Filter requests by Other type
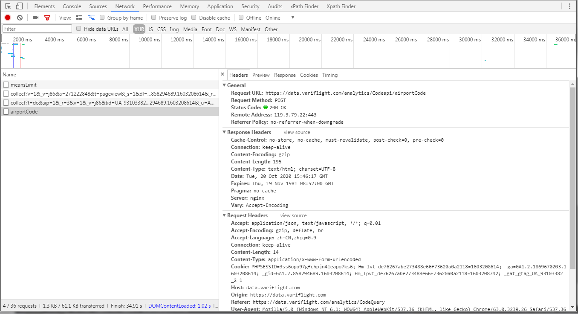This screenshot has width=578, height=314. (x=271, y=29)
